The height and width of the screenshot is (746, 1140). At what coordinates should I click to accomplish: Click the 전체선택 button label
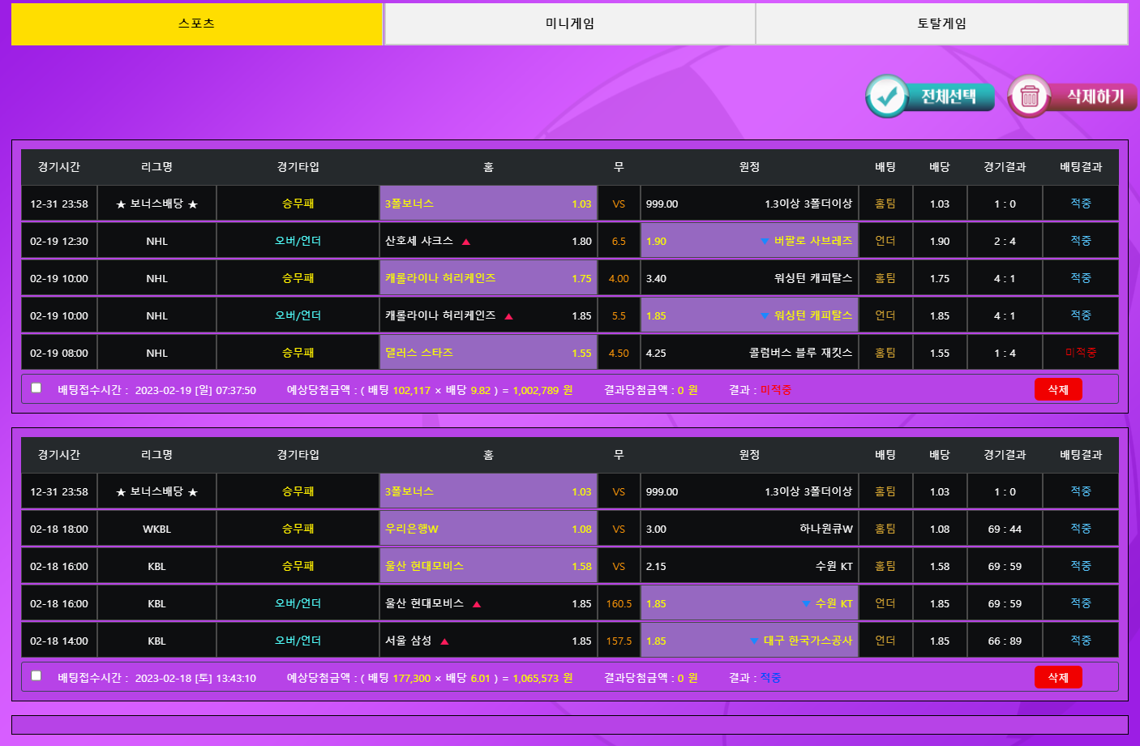[x=949, y=96]
